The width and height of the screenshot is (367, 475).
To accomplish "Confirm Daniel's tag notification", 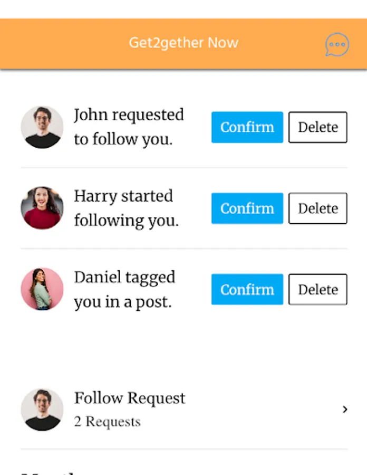I will 247,289.
